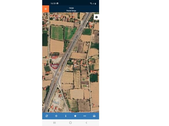Viewport: 169px width, 126px height.
Task: Tap the battery status icon
Action: coord(95,3)
